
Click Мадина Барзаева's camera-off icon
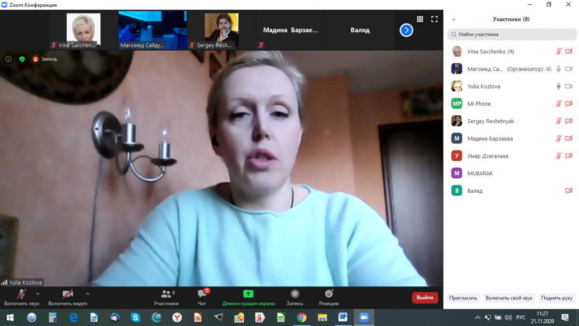569,138
